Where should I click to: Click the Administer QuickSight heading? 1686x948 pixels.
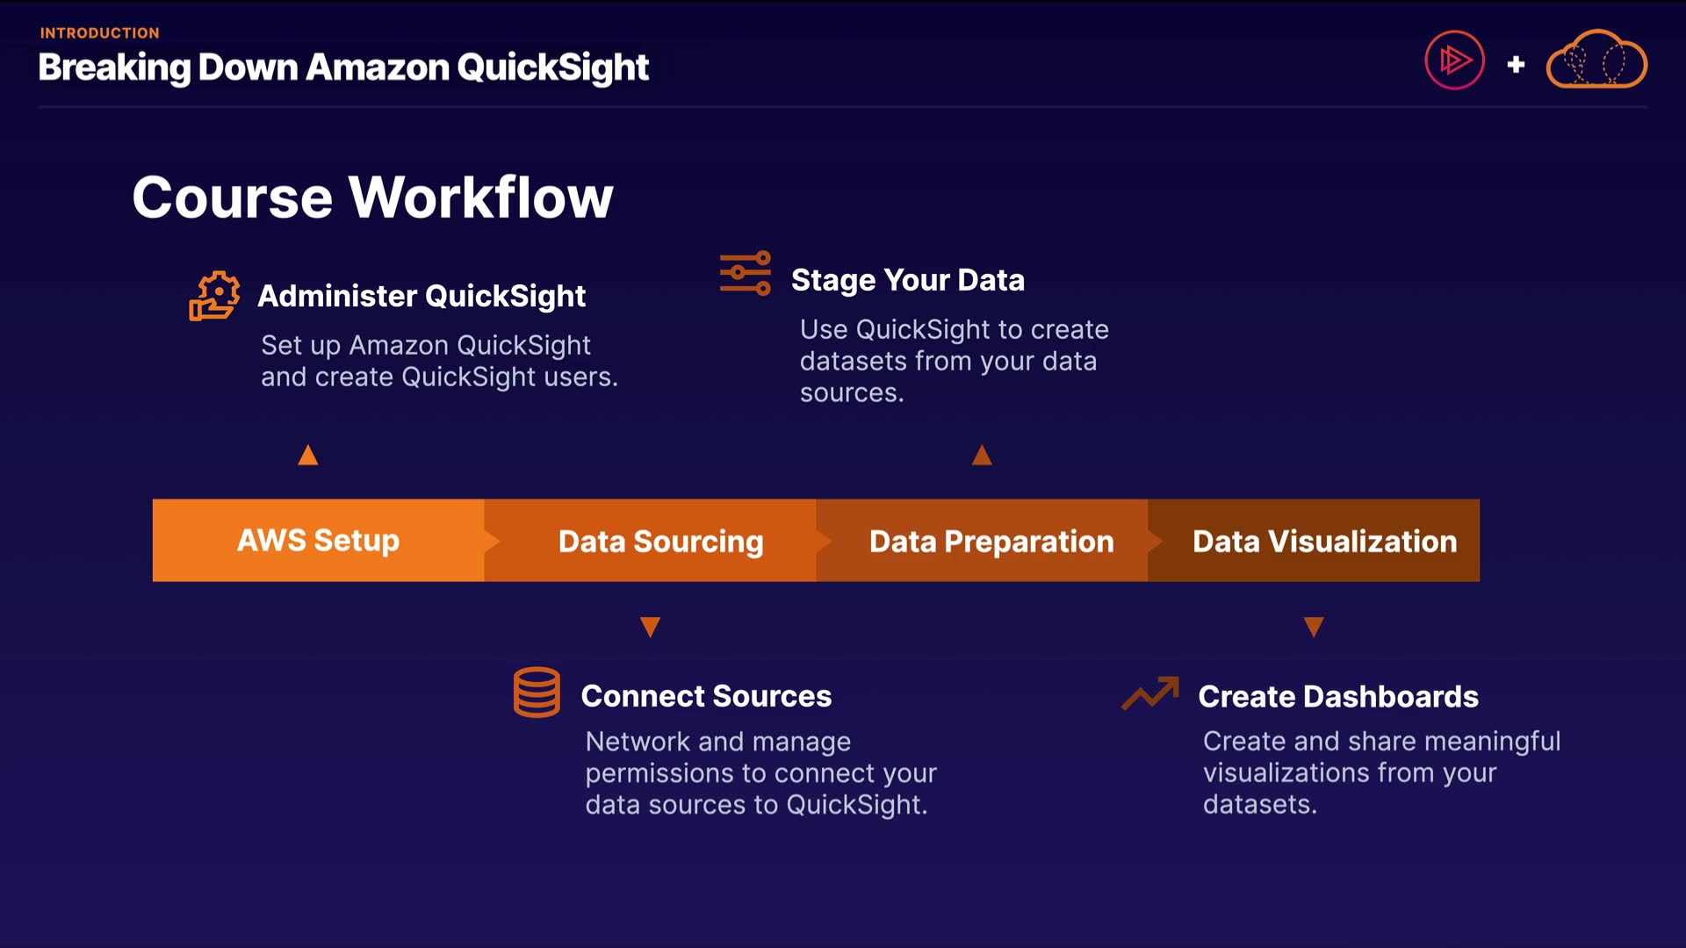pyautogui.click(x=421, y=297)
